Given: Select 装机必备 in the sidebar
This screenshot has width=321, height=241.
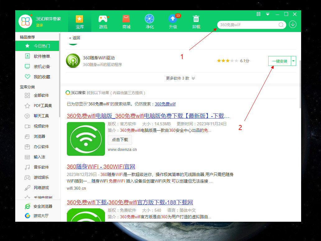Looking at the screenshot, I should coord(37,67).
